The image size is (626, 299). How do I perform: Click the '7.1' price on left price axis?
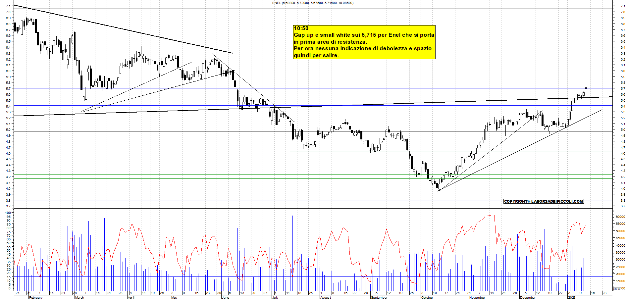click(8, 6)
